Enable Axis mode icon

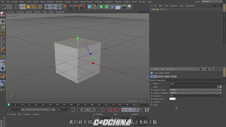pos(3,57)
